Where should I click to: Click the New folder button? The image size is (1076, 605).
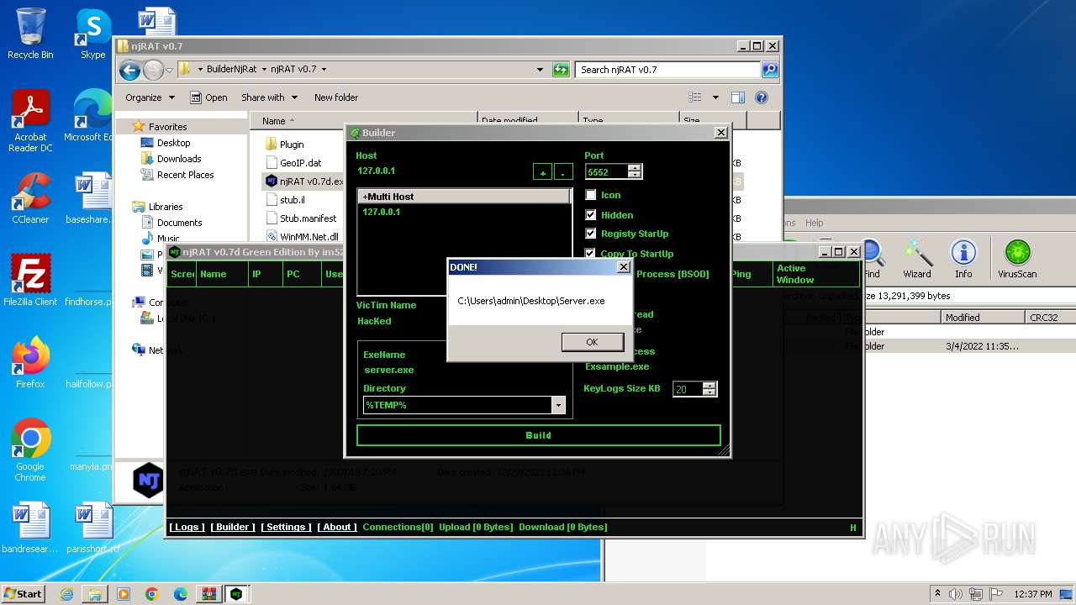coord(336,97)
